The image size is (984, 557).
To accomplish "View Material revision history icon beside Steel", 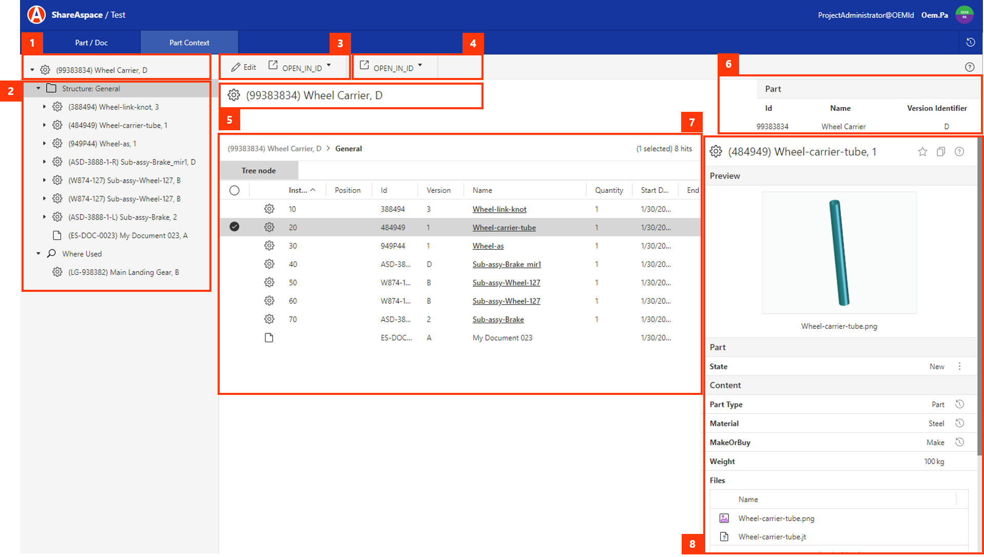I will click(x=960, y=423).
